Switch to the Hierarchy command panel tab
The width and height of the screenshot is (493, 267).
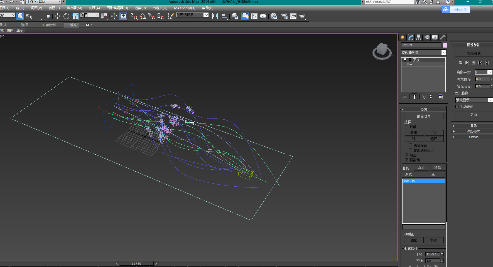[x=419, y=37]
